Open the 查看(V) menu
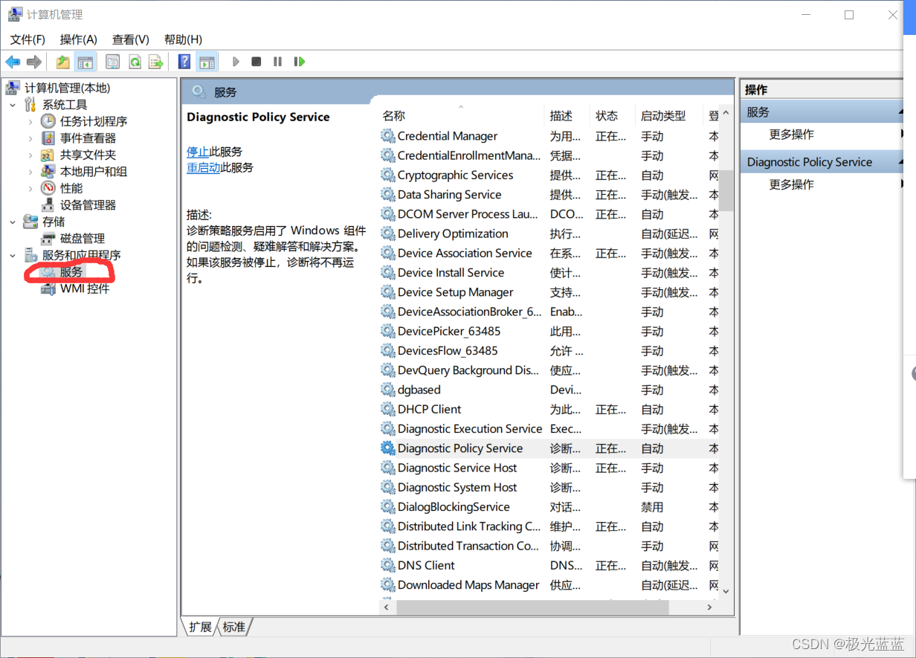This screenshot has width=916, height=658. point(131,39)
